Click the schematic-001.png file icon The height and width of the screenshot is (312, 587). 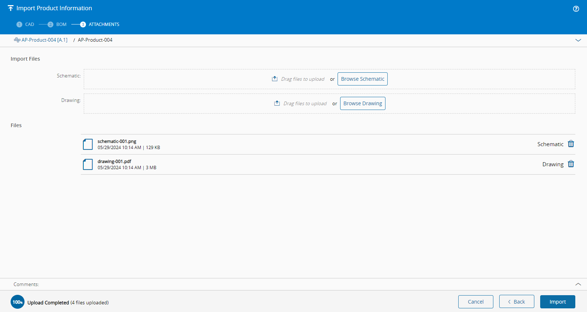tap(88, 144)
